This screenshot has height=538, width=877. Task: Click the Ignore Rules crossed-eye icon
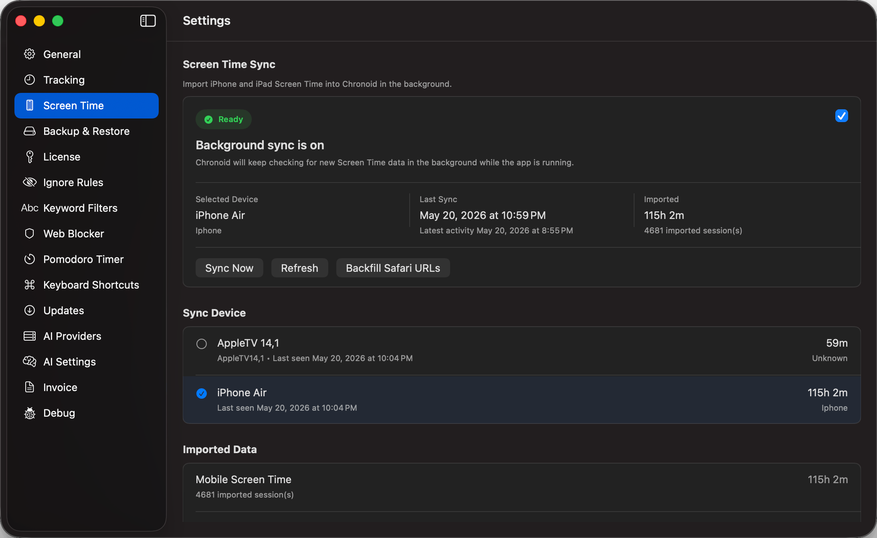pyautogui.click(x=30, y=182)
